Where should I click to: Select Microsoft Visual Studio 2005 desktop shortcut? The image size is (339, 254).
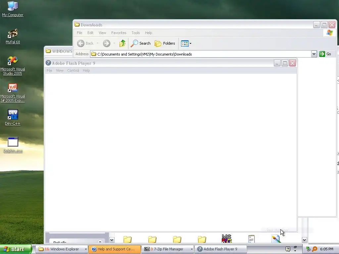pyautogui.click(x=13, y=66)
